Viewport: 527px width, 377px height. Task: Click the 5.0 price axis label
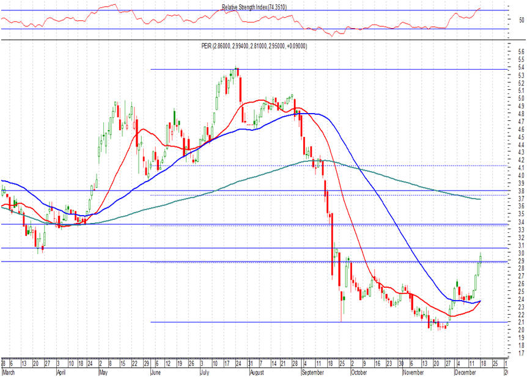[x=504, y=98]
